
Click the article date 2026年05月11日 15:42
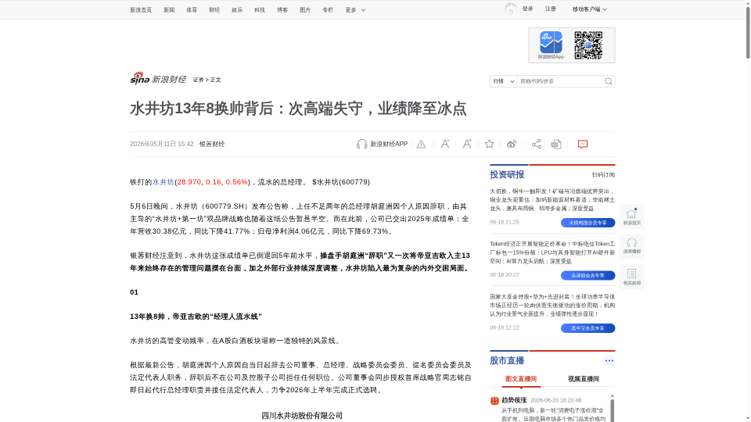pyautogui.click(x=161, y=144)
